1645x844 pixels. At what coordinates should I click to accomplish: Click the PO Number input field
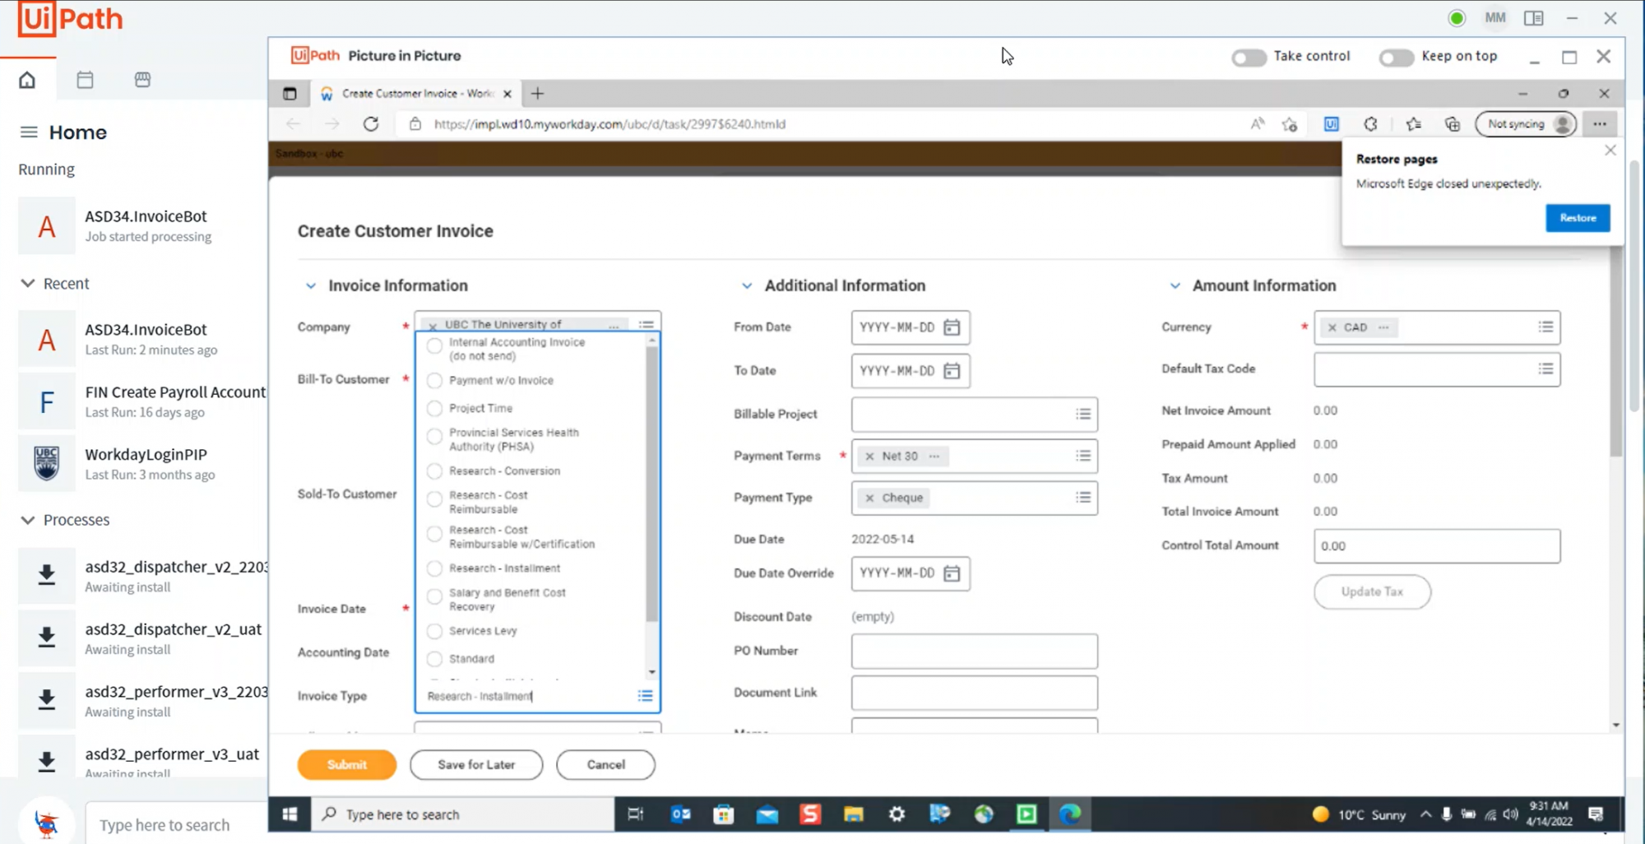point(974,651)
